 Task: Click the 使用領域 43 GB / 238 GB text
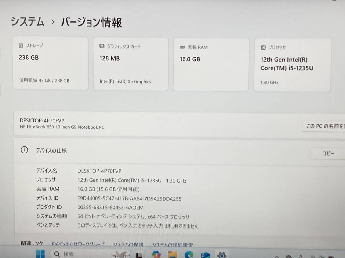[44, 81]
